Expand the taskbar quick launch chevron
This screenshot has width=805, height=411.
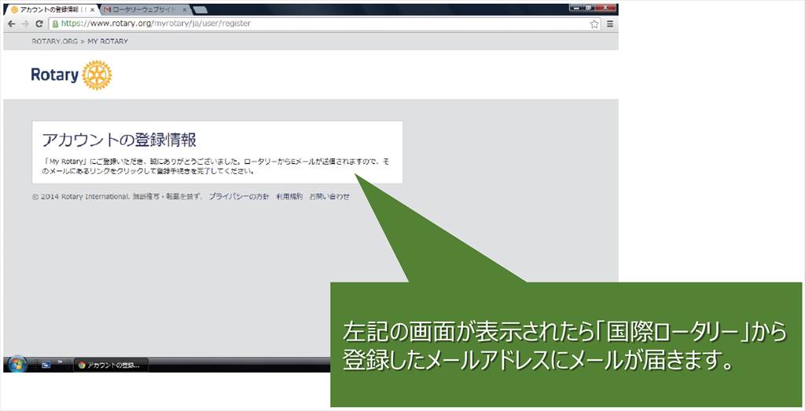(60, 362)
